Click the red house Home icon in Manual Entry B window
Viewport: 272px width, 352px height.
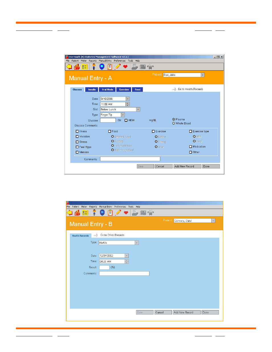point(77,213)
